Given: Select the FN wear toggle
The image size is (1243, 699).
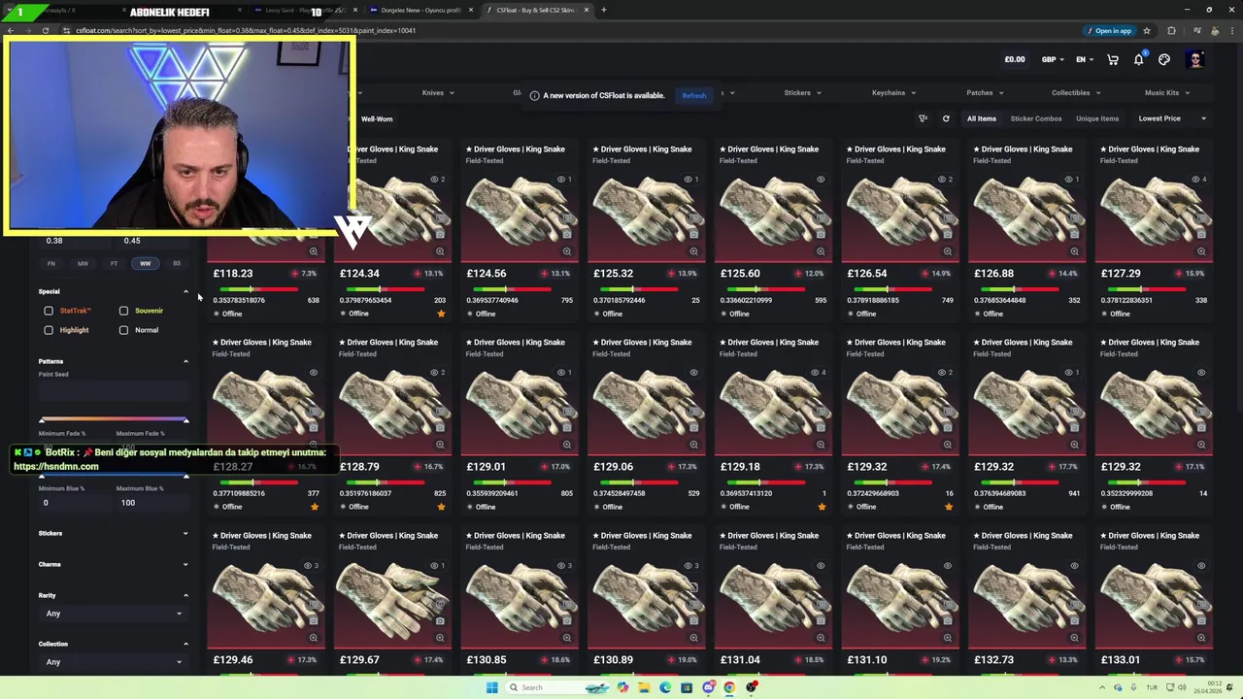Looking at the screenshot, I should pyautogui.click(x=51, y=263).
